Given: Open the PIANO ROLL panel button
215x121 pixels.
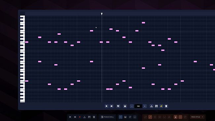Looking at the screenshot, I should click(x=107, y=117).
